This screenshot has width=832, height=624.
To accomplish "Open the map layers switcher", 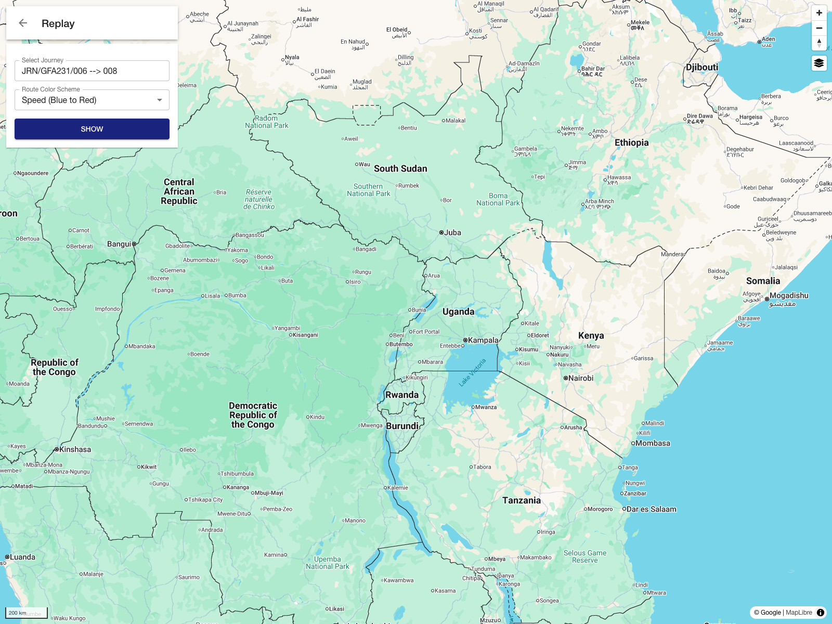I will point(819,63).
